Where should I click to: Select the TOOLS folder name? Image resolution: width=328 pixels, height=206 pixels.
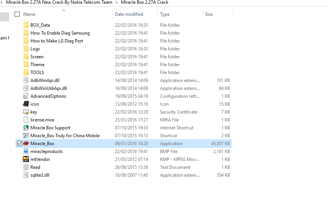pos(37,73)
